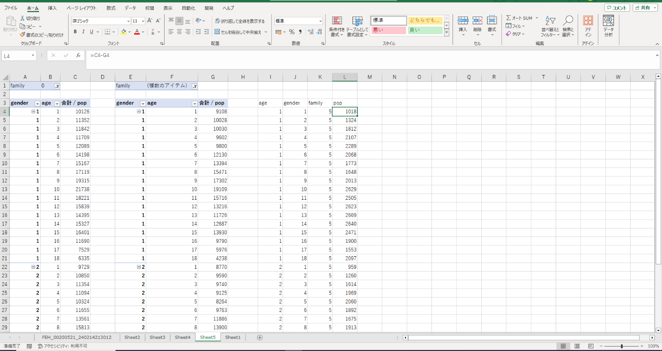The image size is (662, 351).
Task: Click the Bold formatting icon
Action: pyautogui.click(x=75, y=32)
